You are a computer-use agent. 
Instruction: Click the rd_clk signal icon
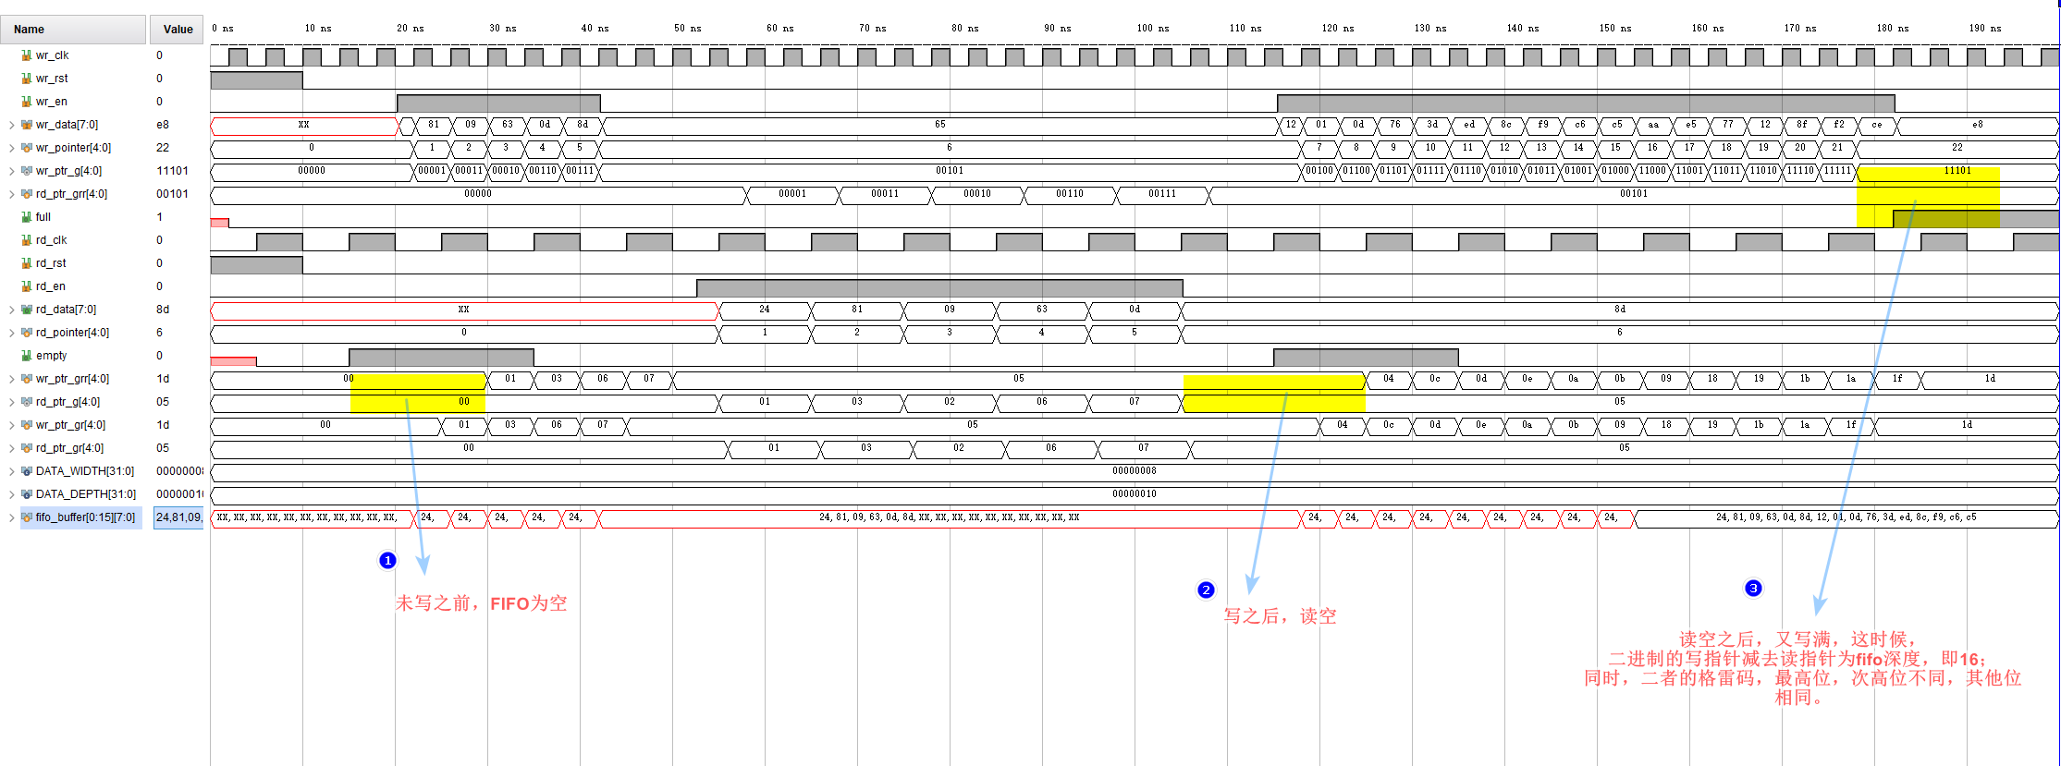click(27, 240)
